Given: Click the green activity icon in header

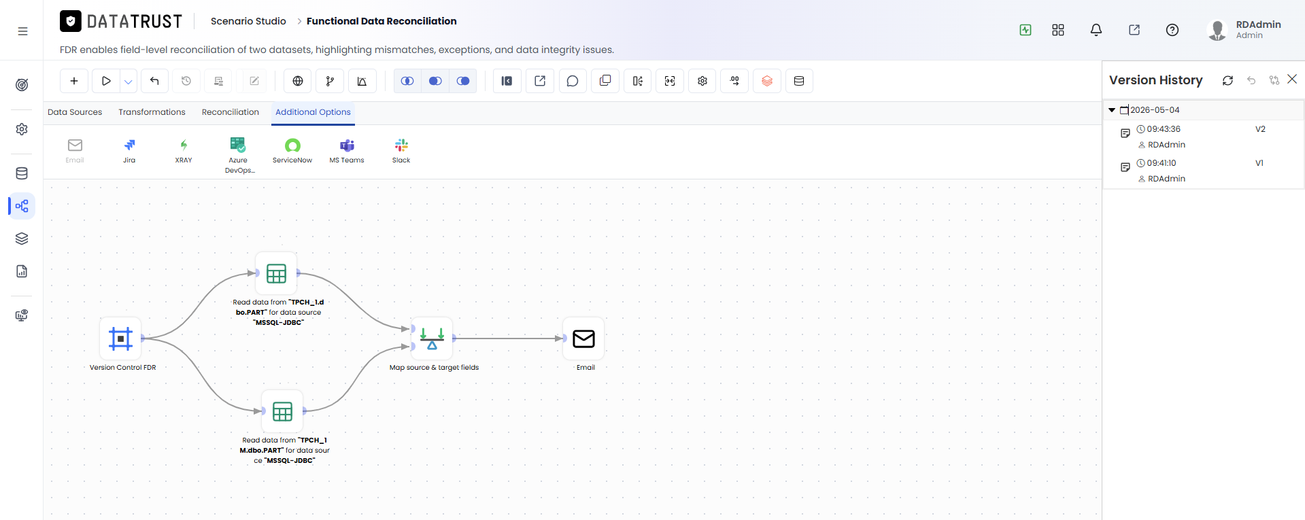Looking at the screenshot, I should (x=1026, y=30).
